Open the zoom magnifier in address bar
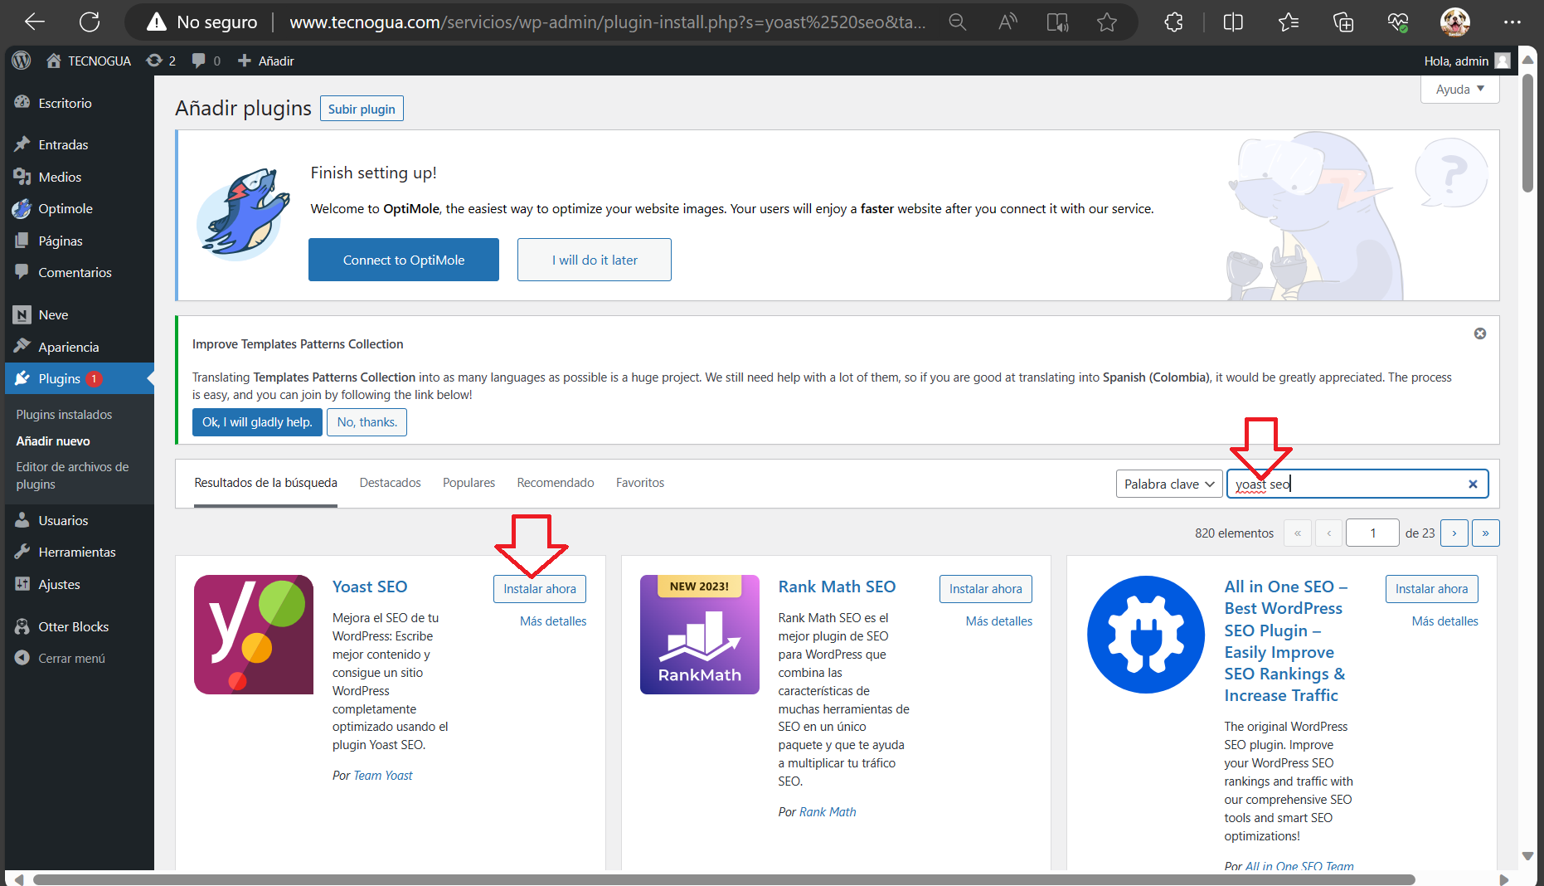Viewport: 1544px width, 886px height. [x=958, y=22]
